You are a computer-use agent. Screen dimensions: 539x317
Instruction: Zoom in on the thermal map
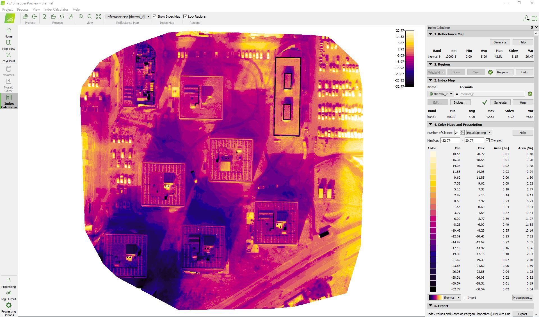coord(81,16)
